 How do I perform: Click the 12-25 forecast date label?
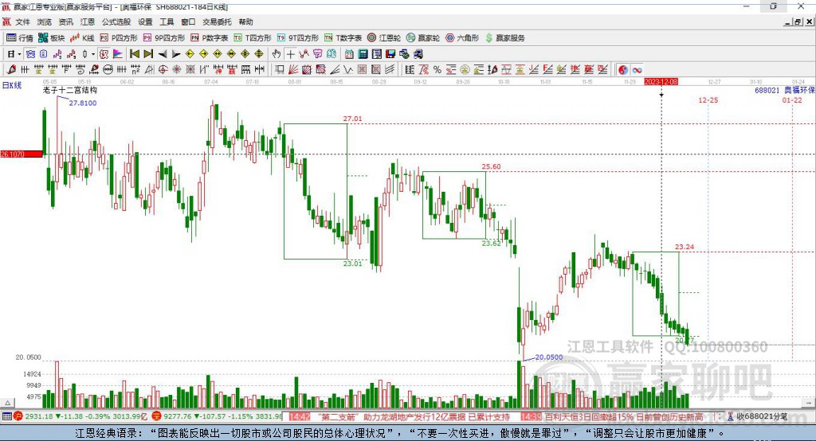pos(708,100)
